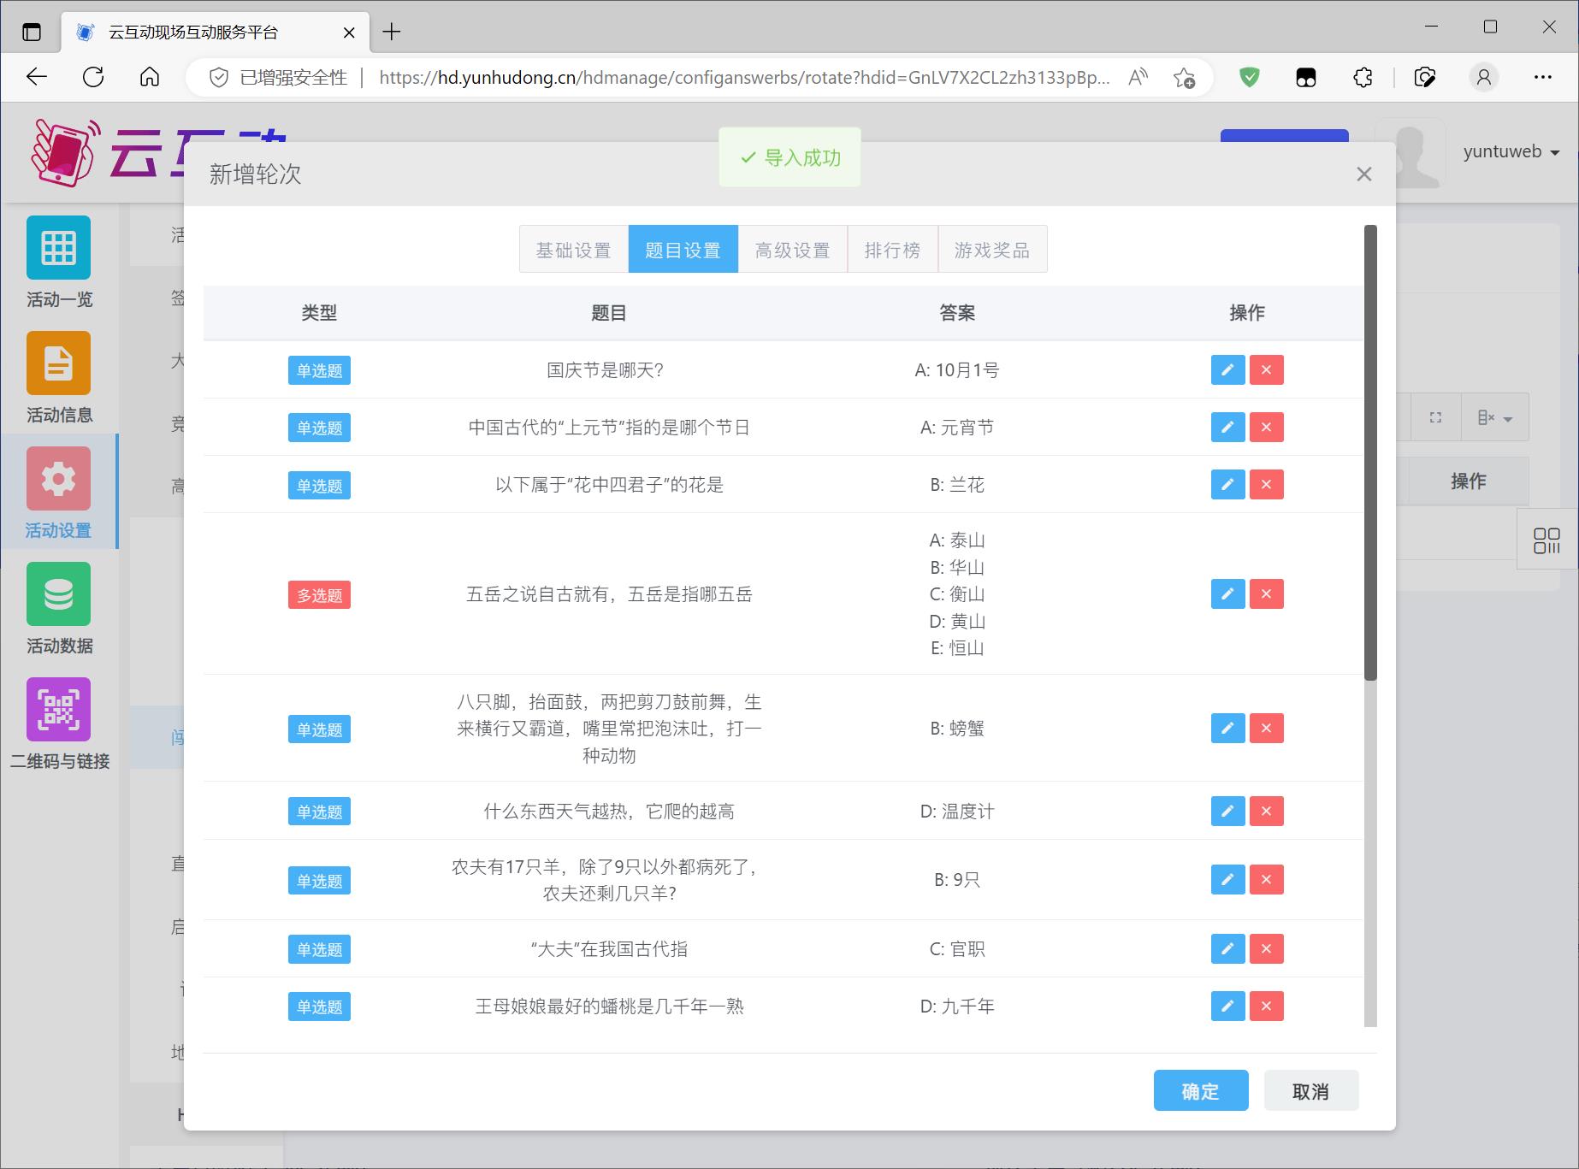The width and height of the screenshot is (1579, 1169).
Task: Refresh the page using browser reload
Action: pyautogui.click(x=93, y=78)
